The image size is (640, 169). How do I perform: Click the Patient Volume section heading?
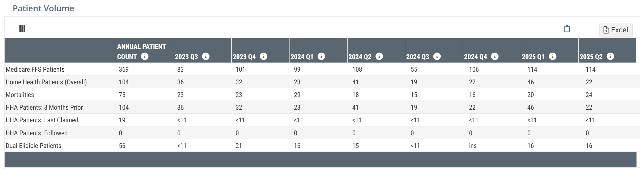click(x=43, y=8)
